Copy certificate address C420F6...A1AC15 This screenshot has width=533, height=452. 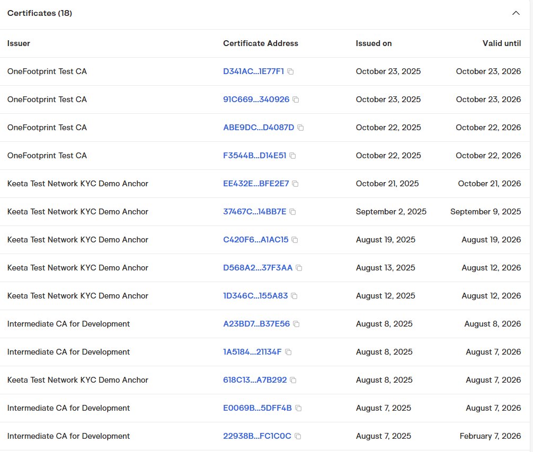295,240
